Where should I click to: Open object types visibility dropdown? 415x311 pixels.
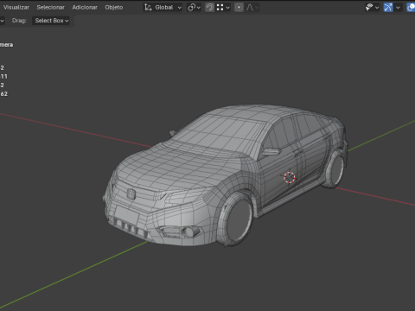372,8
